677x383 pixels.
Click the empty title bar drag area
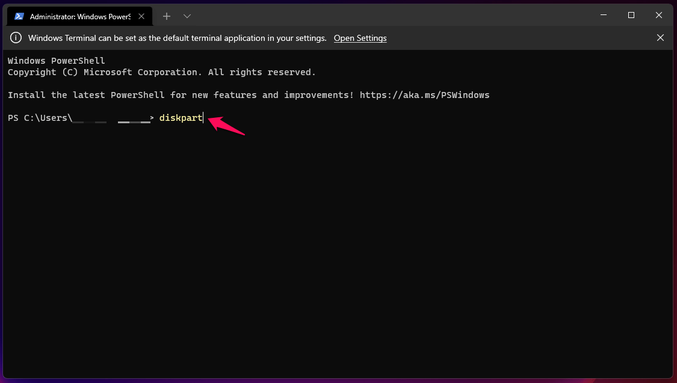click(x=391, y=15)
